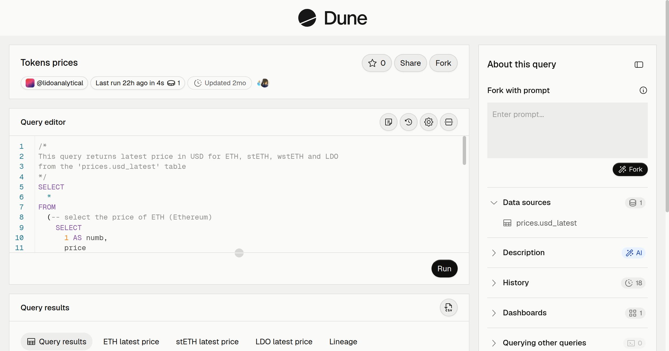Image resolution: width=669 pixels, height=351 pixels.
Task: Click the editor resize handle circle
Action: click(x=239, y=253)
